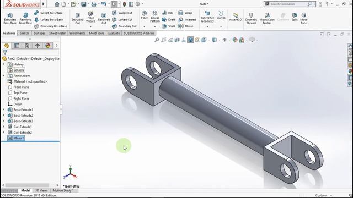Image resolution: width=353 pixels, height=198 pixels.
Task: Switch to the Surfaces ribbon tab
Action: 39,33
